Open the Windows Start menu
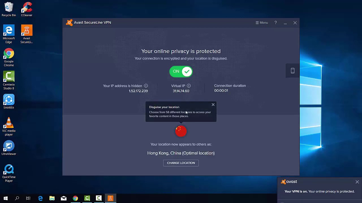 click(6, 198)
